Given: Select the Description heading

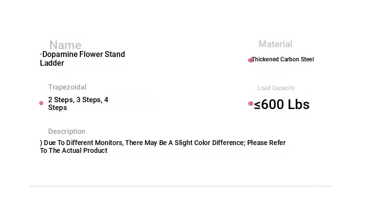Looking at the screenshot, I should point(67,131).
